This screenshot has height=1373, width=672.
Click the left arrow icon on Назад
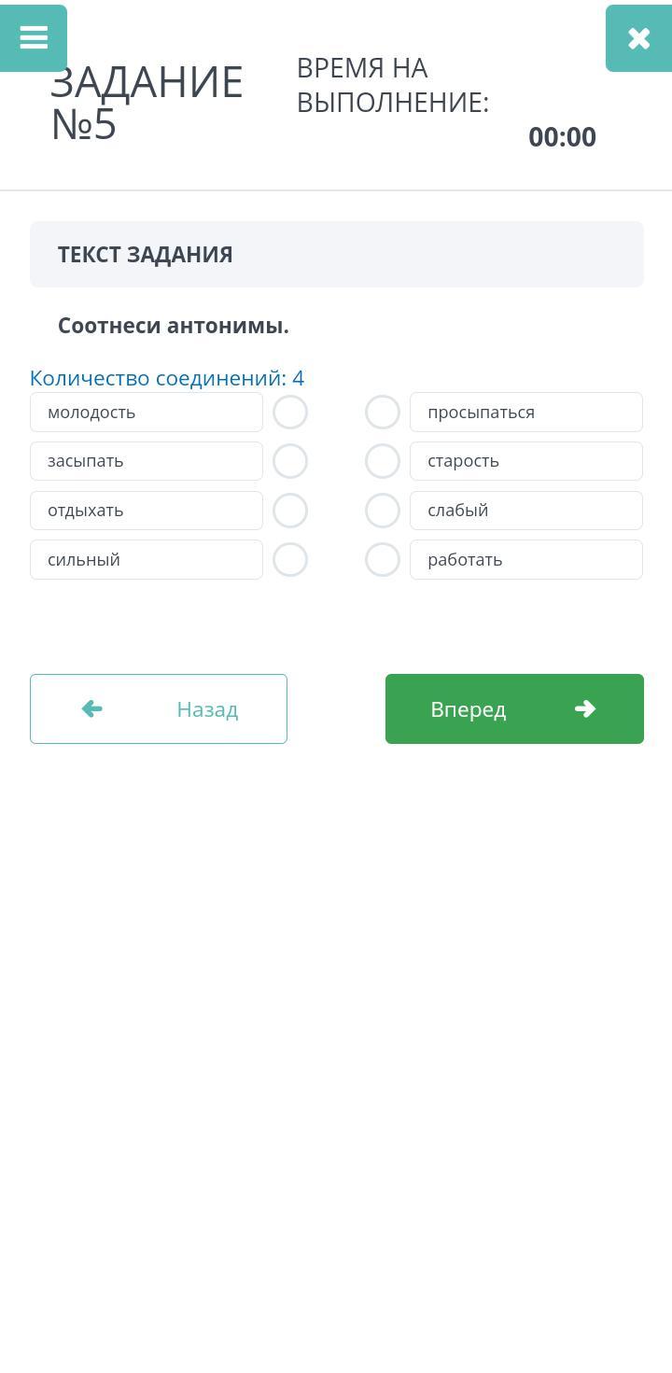pyautogui.click(x=91, y=709)
